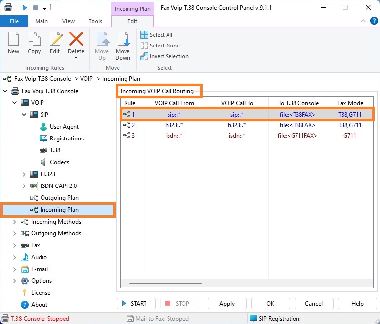
Task: Click the Copy rule icon
Action: 34,39
